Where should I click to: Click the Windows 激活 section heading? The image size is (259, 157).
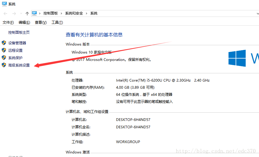click(78, 152)
